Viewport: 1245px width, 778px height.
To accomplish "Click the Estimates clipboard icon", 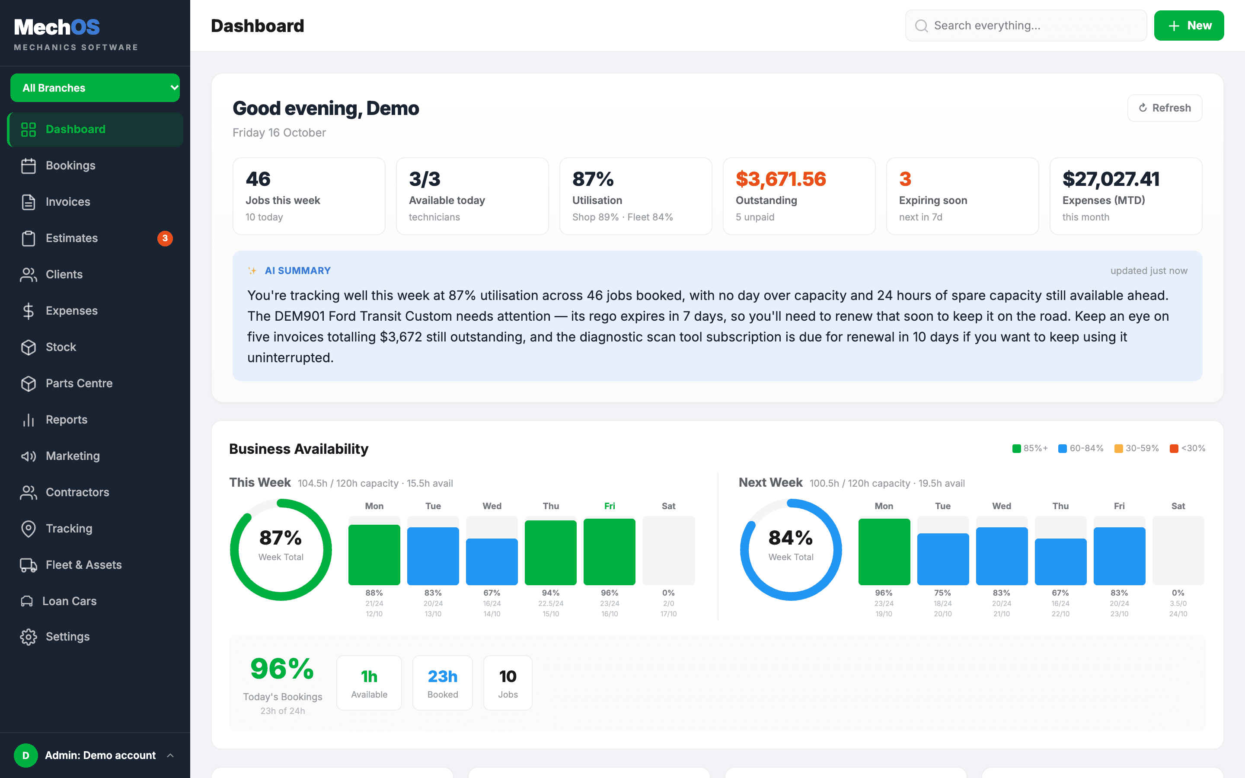I will 28,238.
